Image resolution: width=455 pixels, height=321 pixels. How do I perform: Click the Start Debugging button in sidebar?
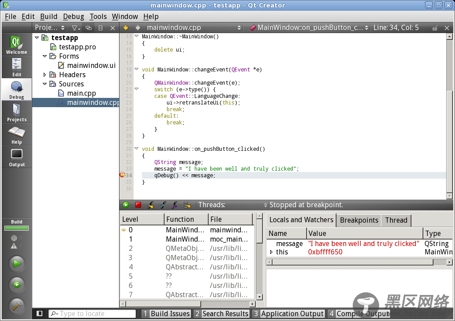point(17,285)
